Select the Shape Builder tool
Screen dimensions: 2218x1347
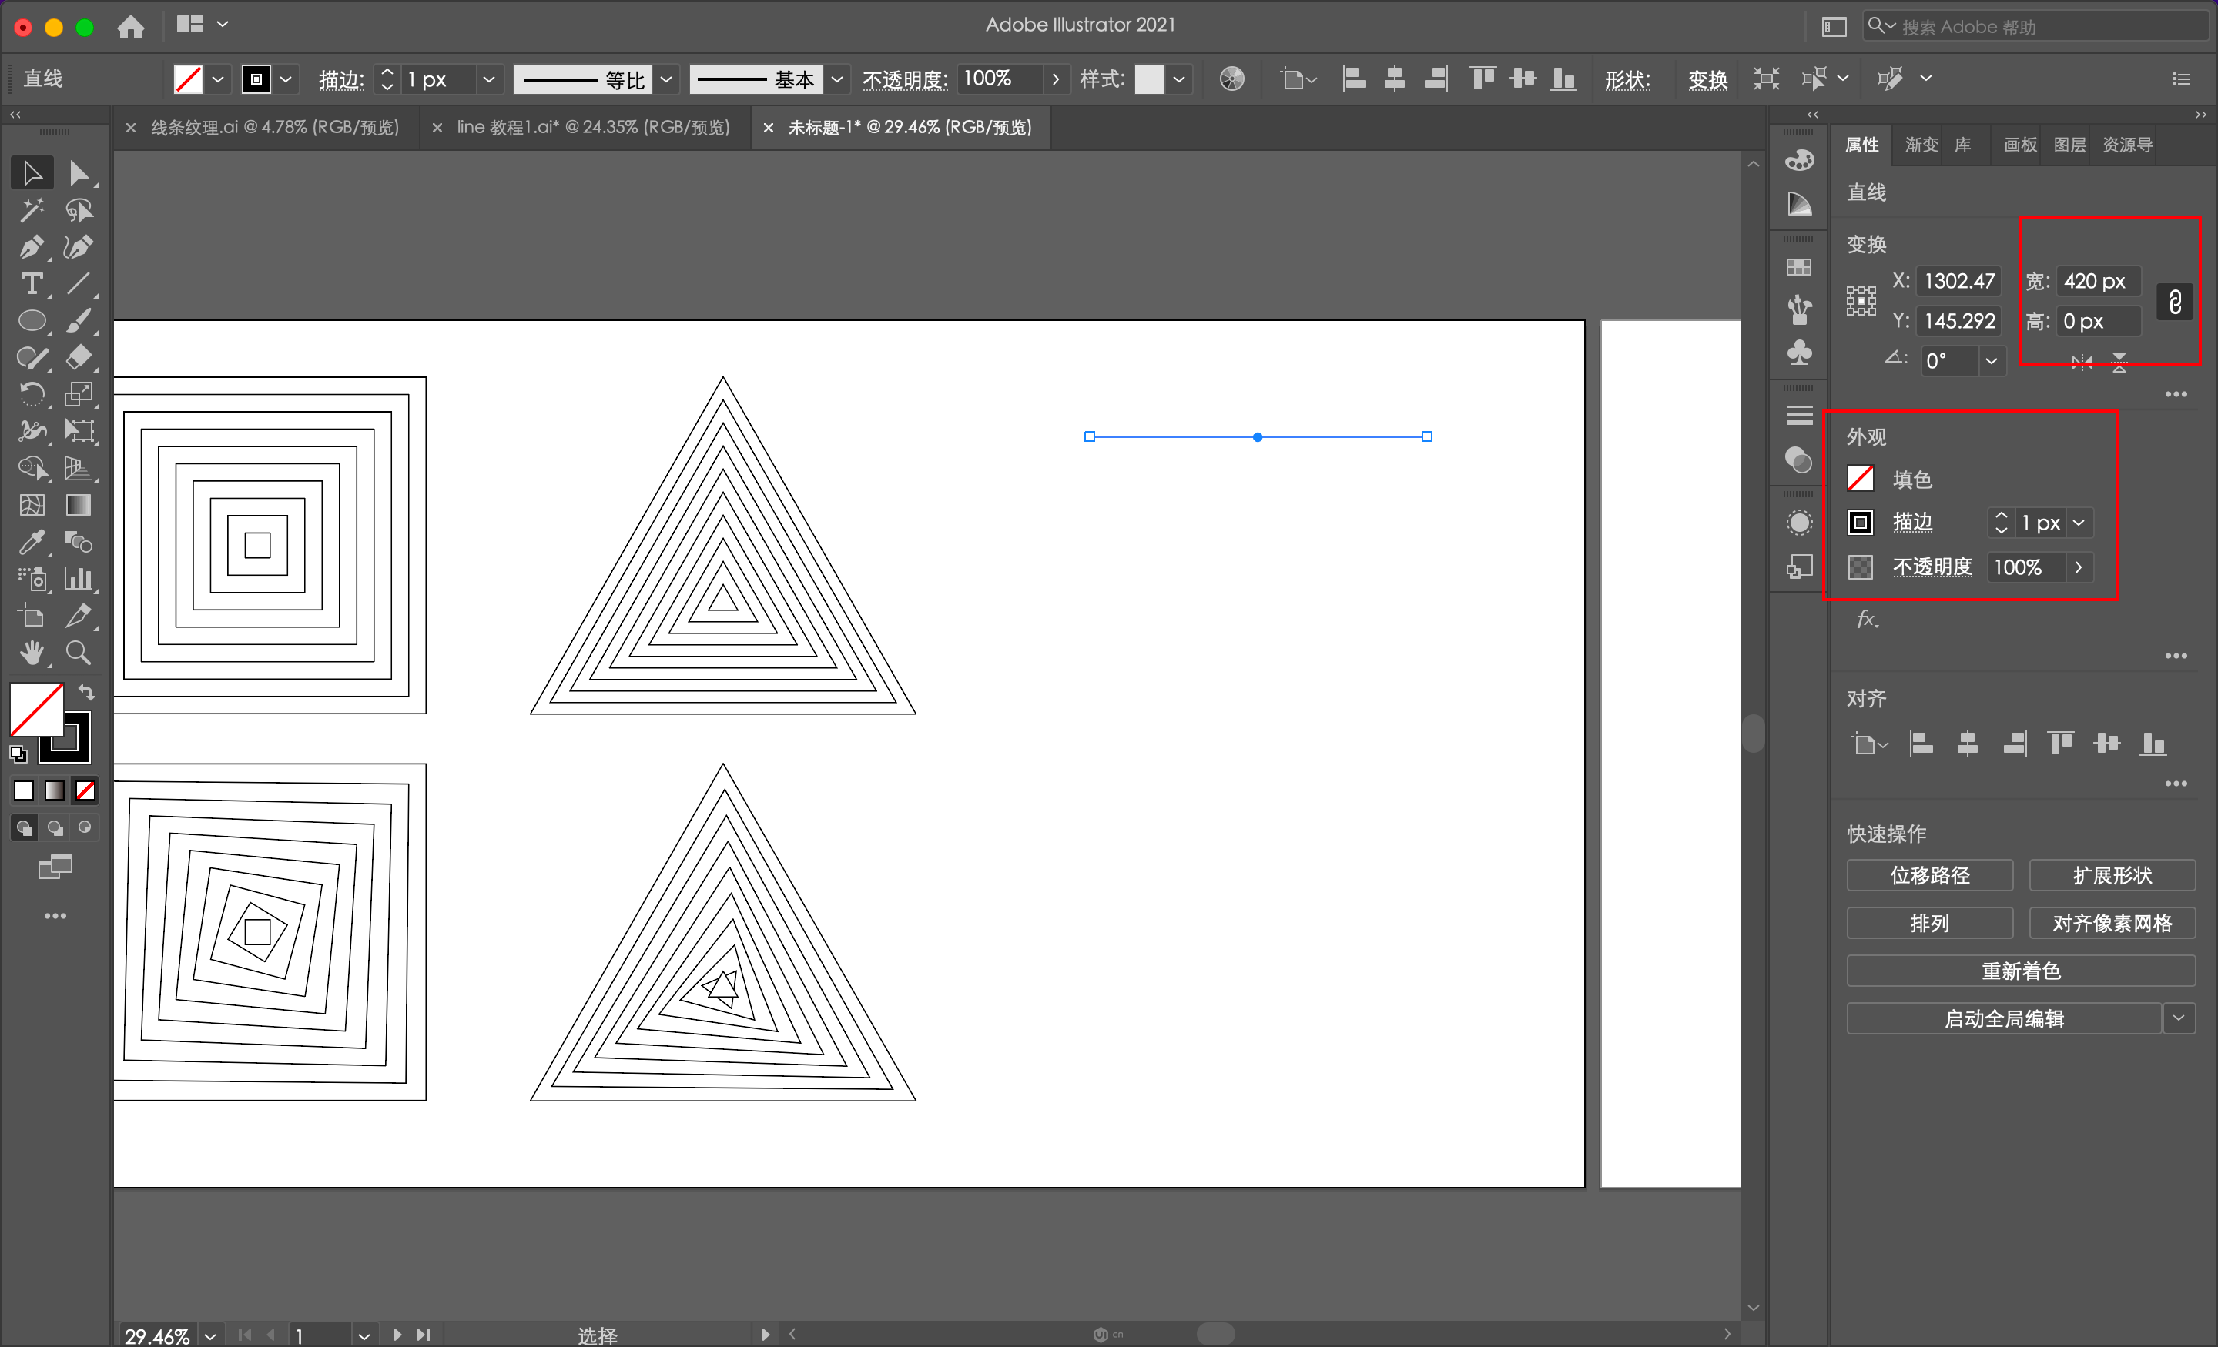(32, 468)
